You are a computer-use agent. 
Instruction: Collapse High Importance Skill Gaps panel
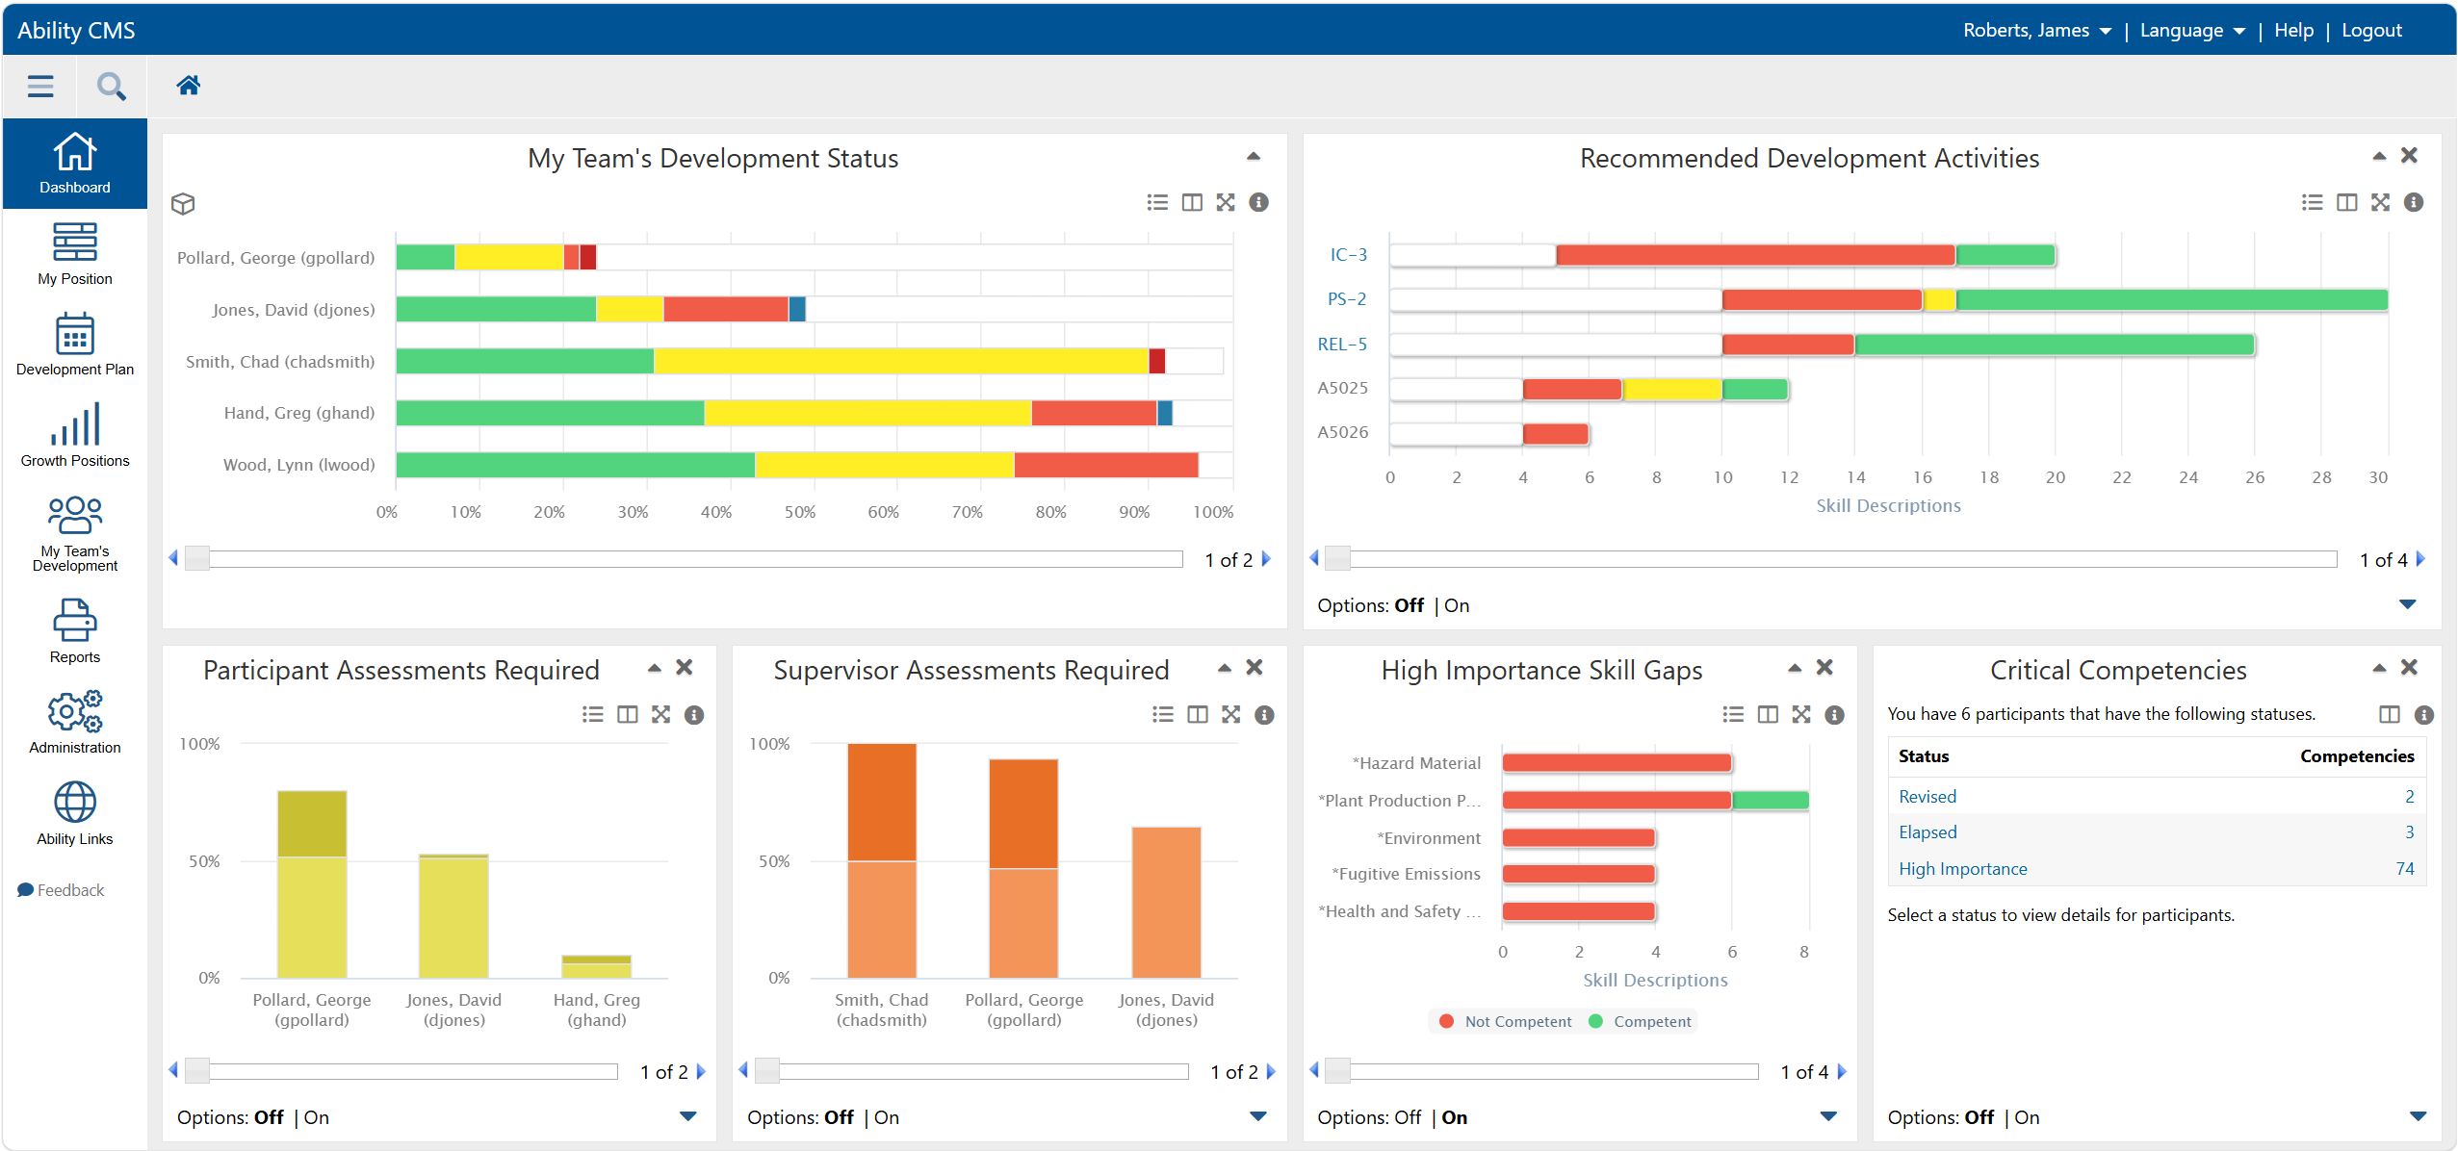pyautogui.click(x=1795, y=668)
